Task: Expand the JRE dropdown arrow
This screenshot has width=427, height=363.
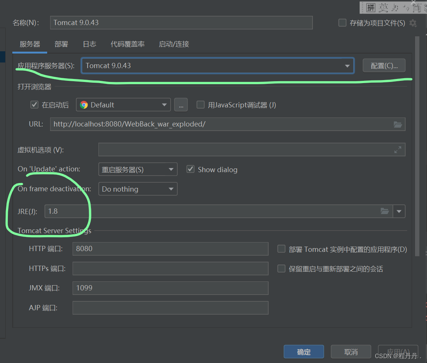Action: click(x=399, y=211)
